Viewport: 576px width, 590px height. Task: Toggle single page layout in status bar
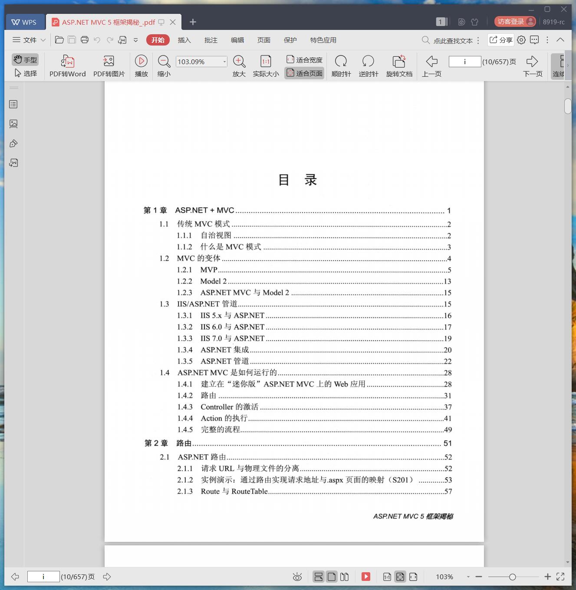point(332,577)
